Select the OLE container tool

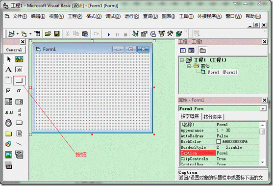coord(8,165)
